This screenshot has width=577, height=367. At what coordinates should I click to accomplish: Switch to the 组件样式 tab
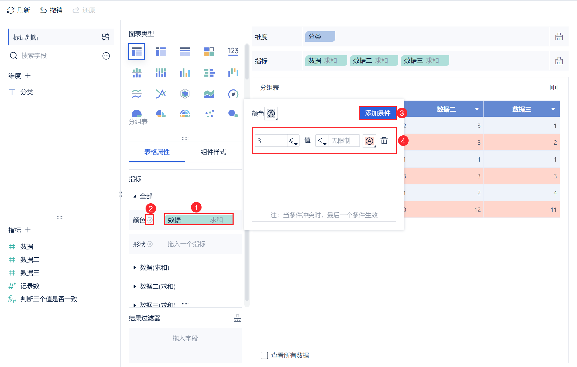pos(213,152)
